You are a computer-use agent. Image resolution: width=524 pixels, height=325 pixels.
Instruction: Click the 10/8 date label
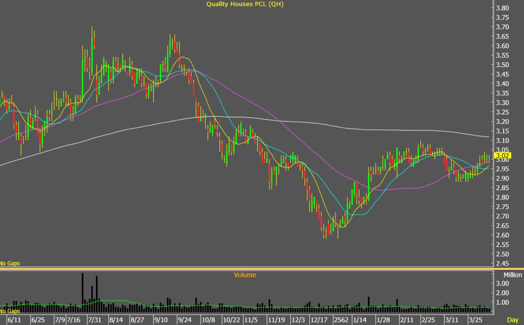pos(208,320)
